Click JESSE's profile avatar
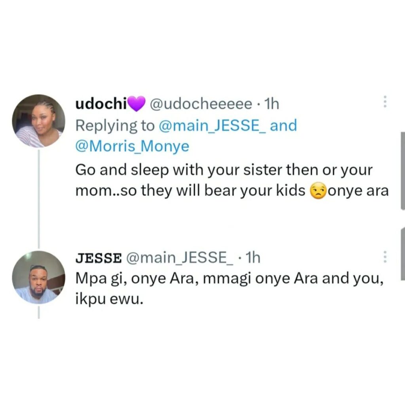 [38, 277]
